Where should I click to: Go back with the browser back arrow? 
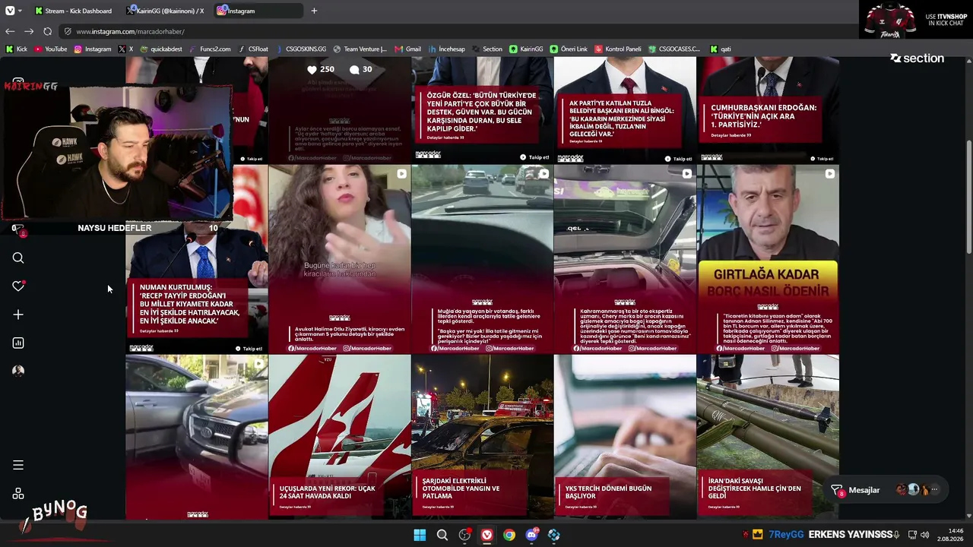10,31
